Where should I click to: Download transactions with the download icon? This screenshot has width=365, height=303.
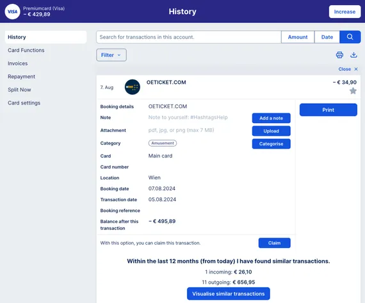353,55
